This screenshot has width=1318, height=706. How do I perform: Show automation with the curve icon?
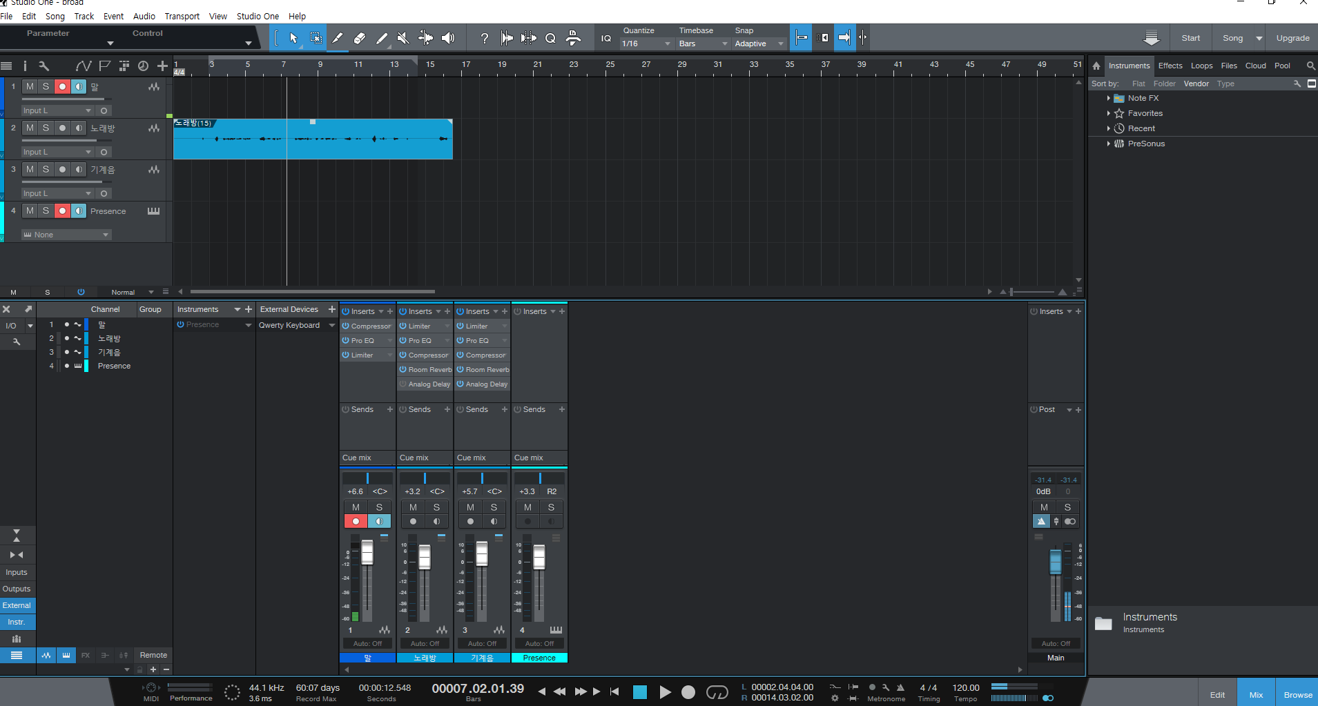(x=83, y=66)
